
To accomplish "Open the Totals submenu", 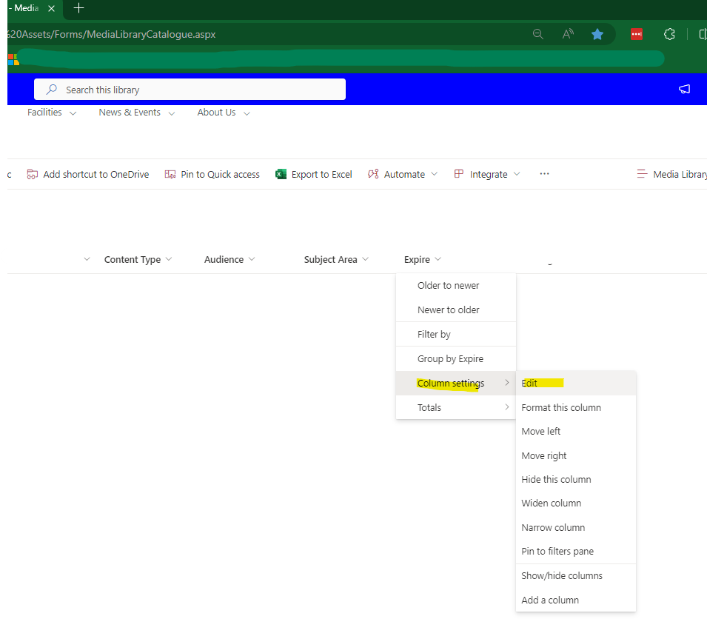I will point(456,407).
